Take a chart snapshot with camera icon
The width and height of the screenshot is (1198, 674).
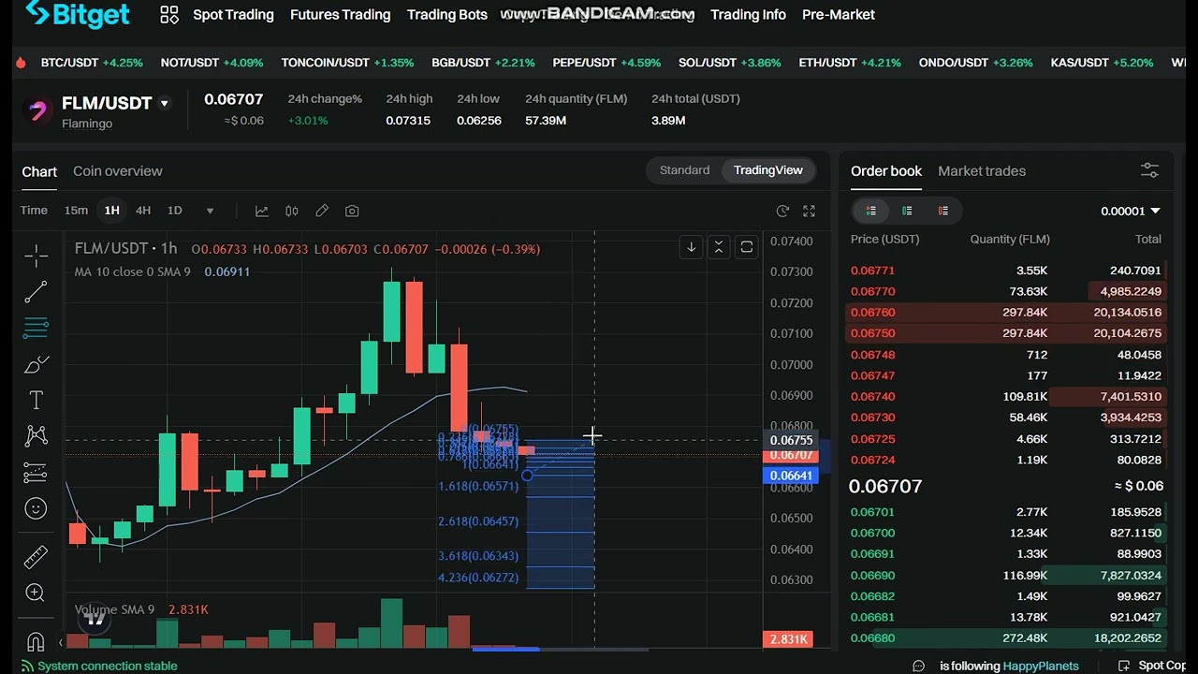pyautogui.click(x=352, y=211)
